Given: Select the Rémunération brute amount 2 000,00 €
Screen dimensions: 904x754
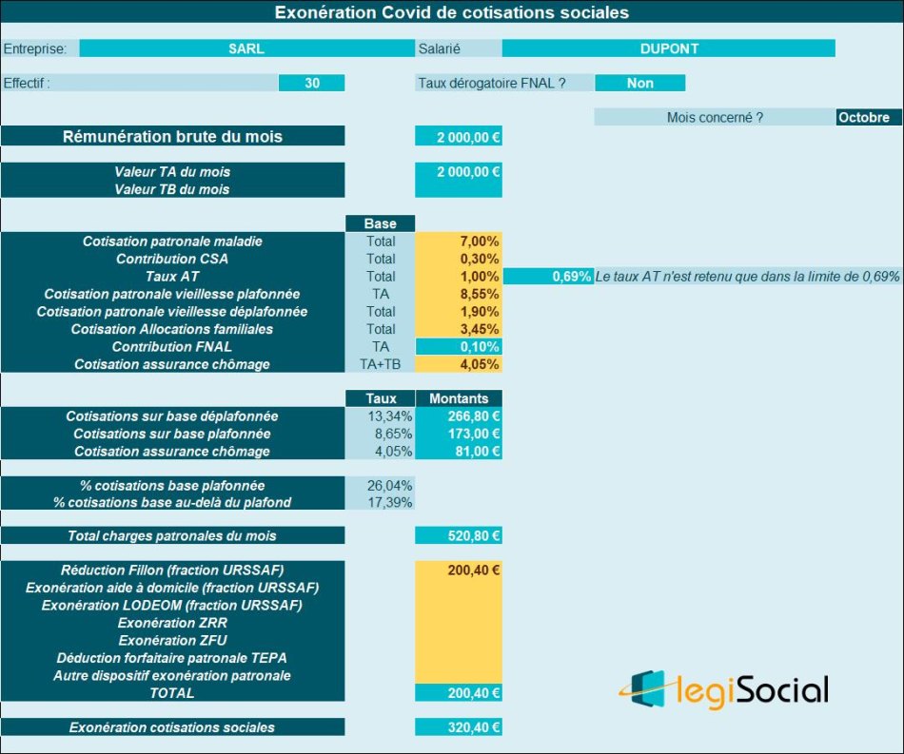Looking at the screenshot, I should tap(458, 137).
